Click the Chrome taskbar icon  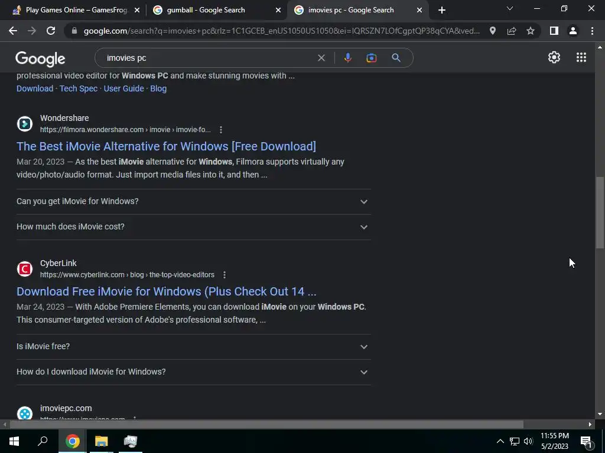point(72,441)
